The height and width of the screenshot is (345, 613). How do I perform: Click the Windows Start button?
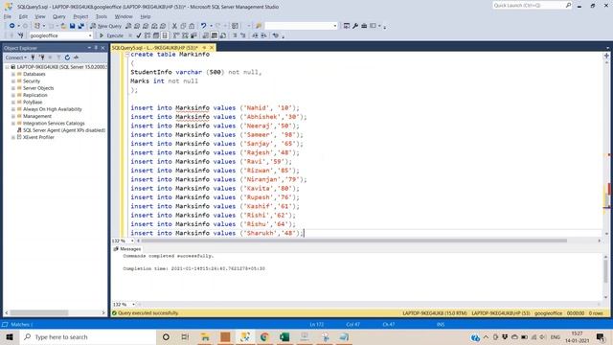click(10, 336)
